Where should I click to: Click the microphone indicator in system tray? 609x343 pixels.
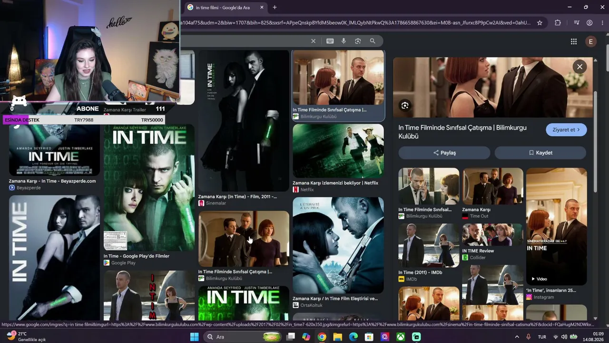(529, 337)
